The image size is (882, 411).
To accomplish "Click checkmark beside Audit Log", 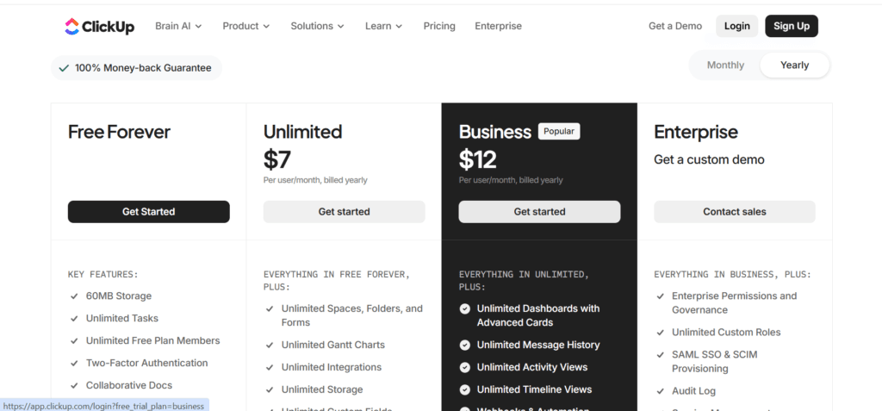I will tap(660, 391).
